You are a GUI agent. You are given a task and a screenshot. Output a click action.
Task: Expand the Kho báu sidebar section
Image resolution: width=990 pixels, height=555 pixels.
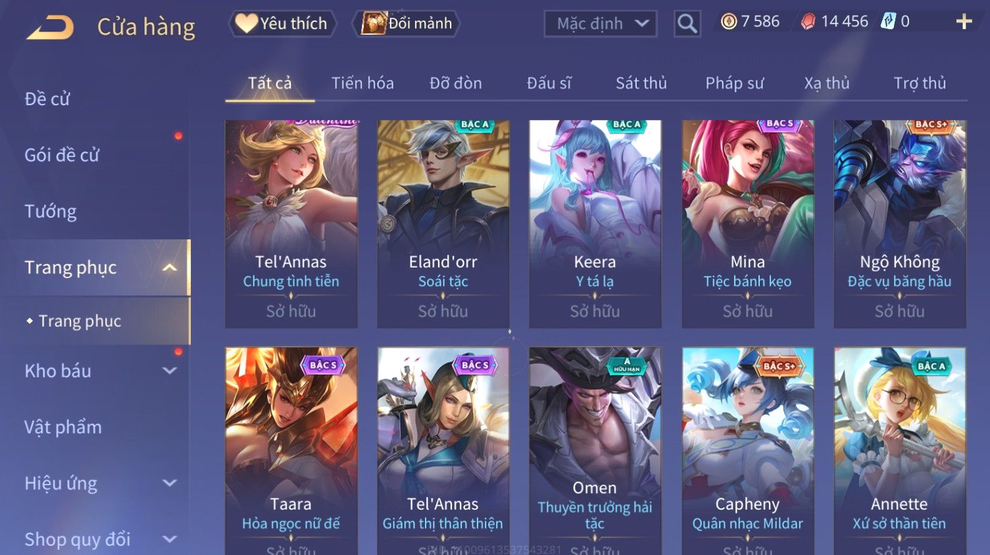(170, 371)
